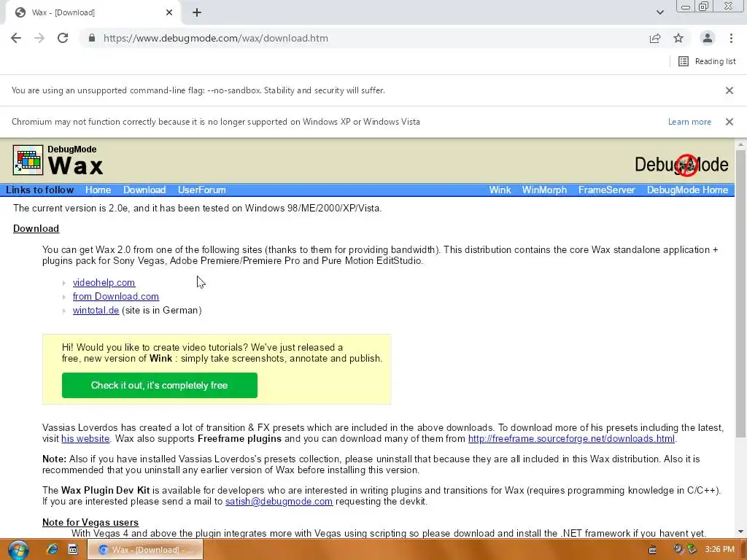Click the Wax filmstrip logo icon
The width and height of the screenshot is (747, 560).
point(28,160)
